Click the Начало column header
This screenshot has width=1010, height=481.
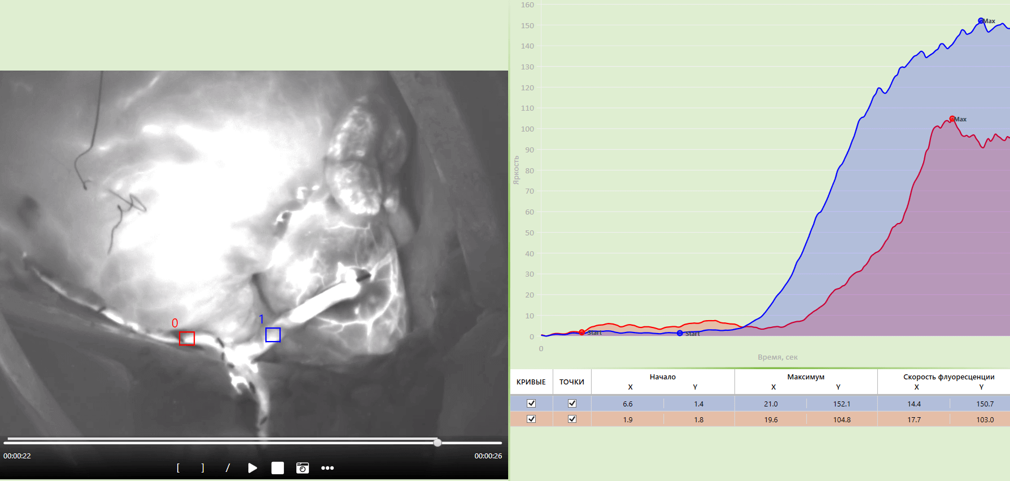point(663,377)
